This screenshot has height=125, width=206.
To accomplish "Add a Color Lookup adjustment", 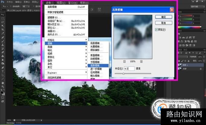I will tap(195, 41).
